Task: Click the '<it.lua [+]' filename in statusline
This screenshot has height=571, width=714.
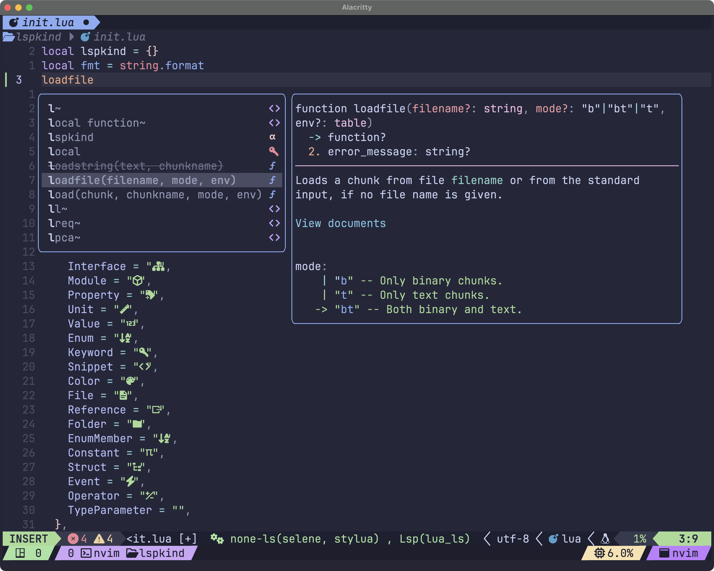Action: pyautogui.click(x=162, y=539)
